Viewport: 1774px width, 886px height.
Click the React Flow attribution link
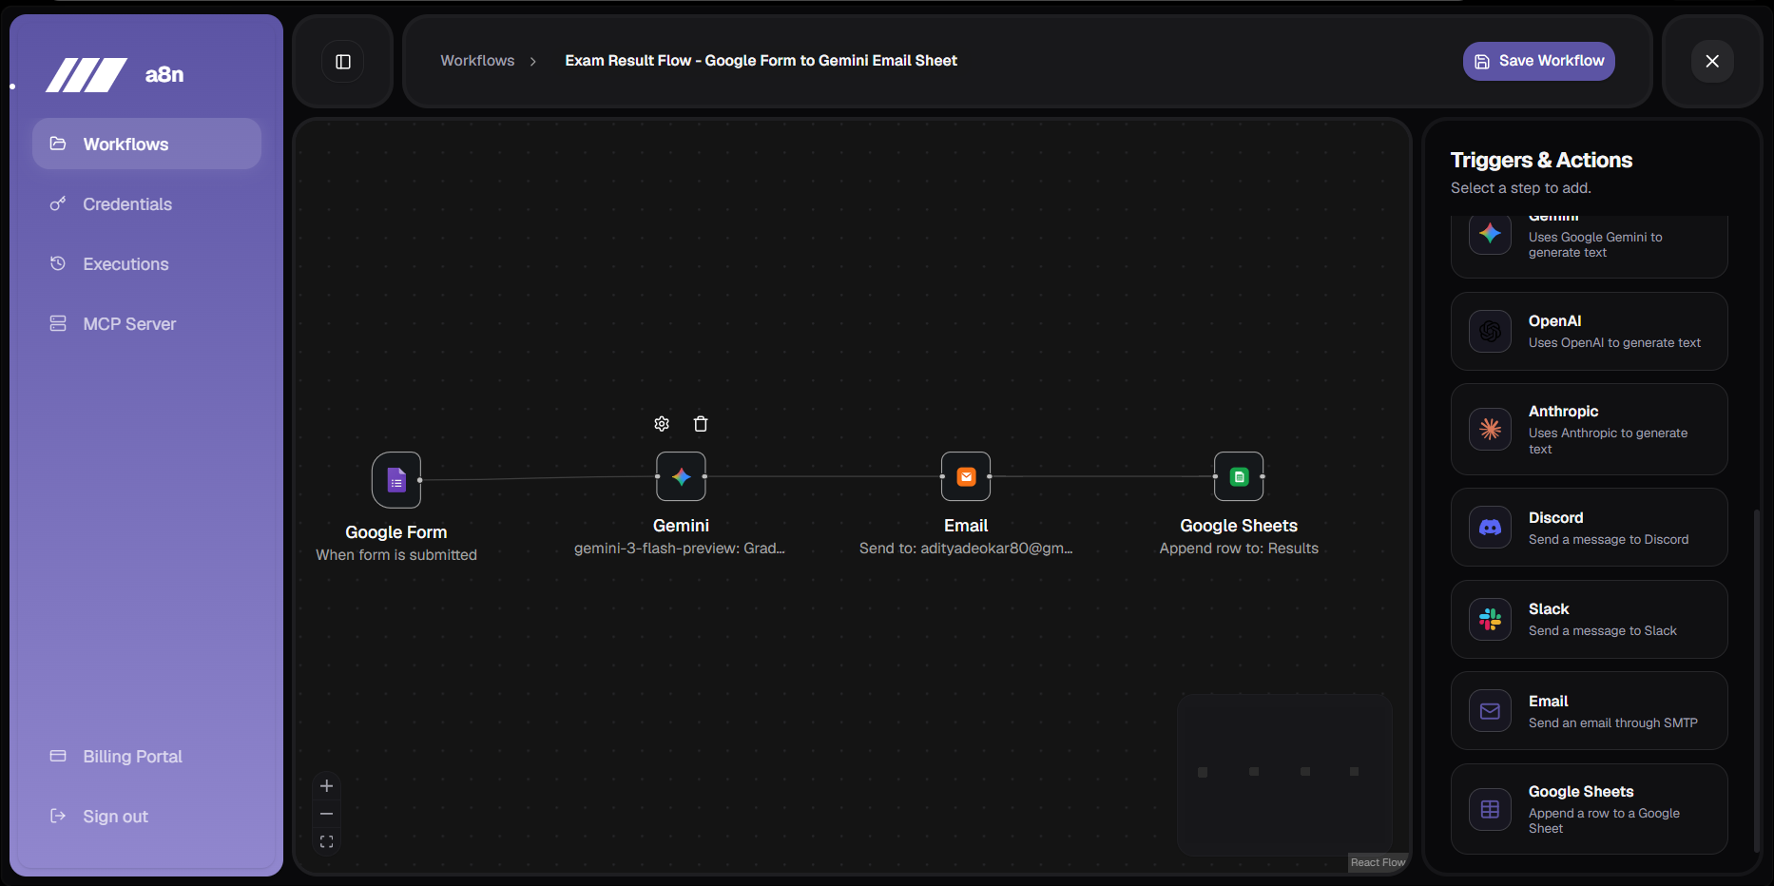pyautogui.click(x=1378, y=862)
